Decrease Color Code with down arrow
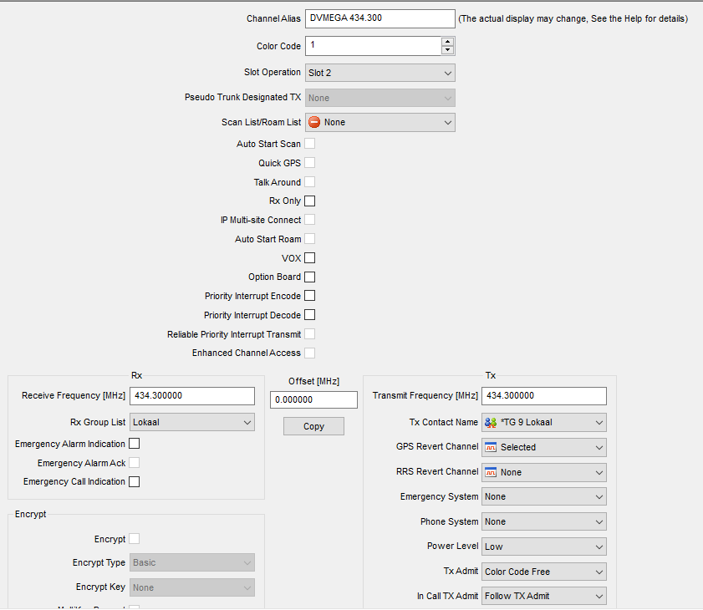 (448, 50)
